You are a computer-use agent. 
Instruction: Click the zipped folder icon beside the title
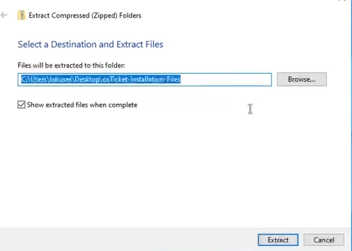pyautogui.click(x=21, y=15)
